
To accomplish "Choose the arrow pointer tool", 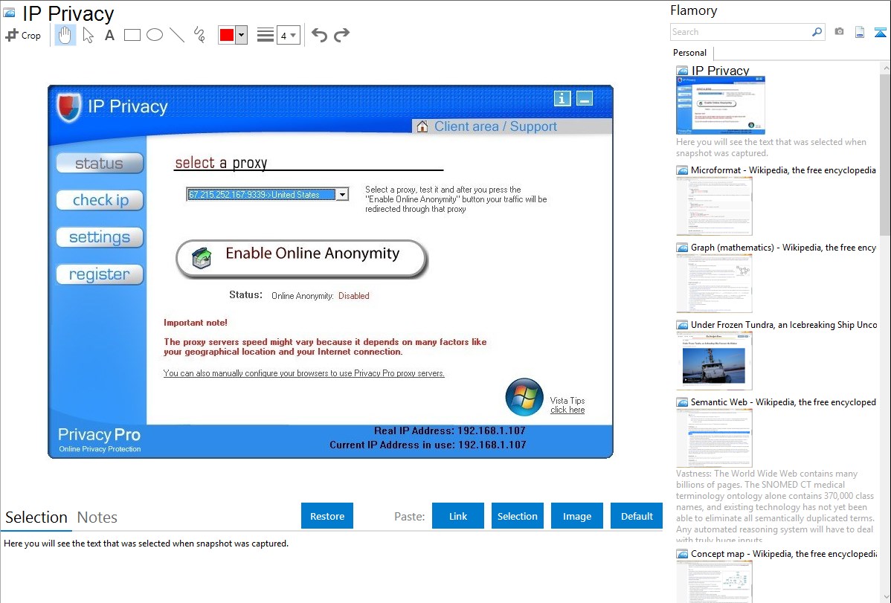I will [x=88, y=35].
